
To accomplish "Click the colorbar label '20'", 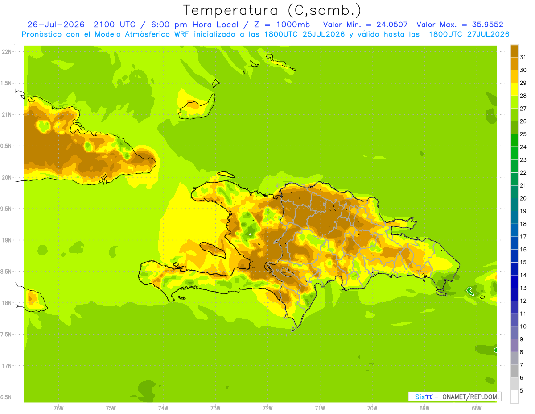I will click(523, 198).
